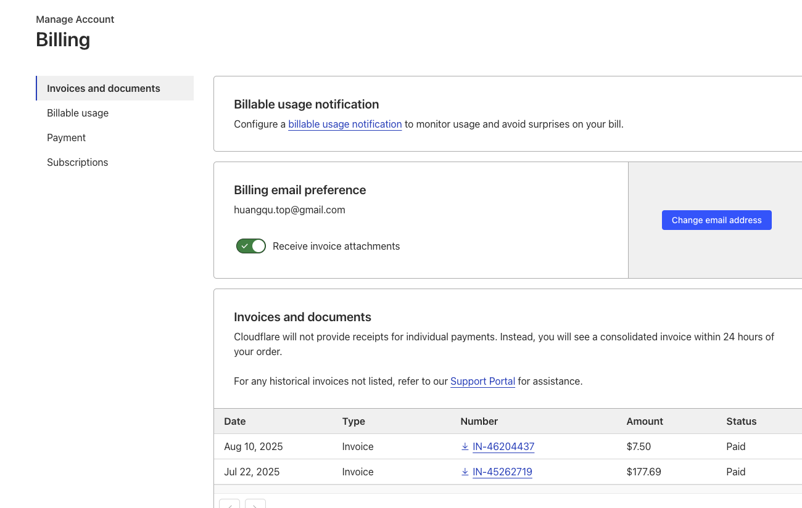Disable Receive invoice attachments toggle
Viewport: 802px width, 508px height.
[x=250, y=246]
